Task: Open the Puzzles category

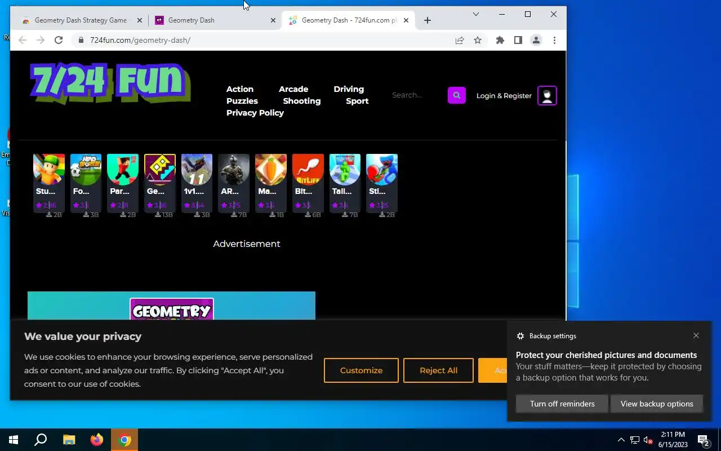Action: pos(242,101)
